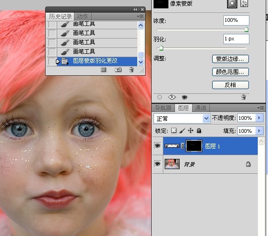The width and height of the screenshot is (268, 236).
Task: Delete the mask with Masks panel trash
Action: pos(243,97)
